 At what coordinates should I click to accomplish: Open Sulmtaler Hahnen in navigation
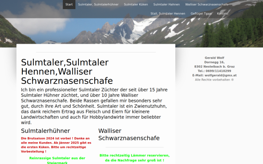coord(167,4)
